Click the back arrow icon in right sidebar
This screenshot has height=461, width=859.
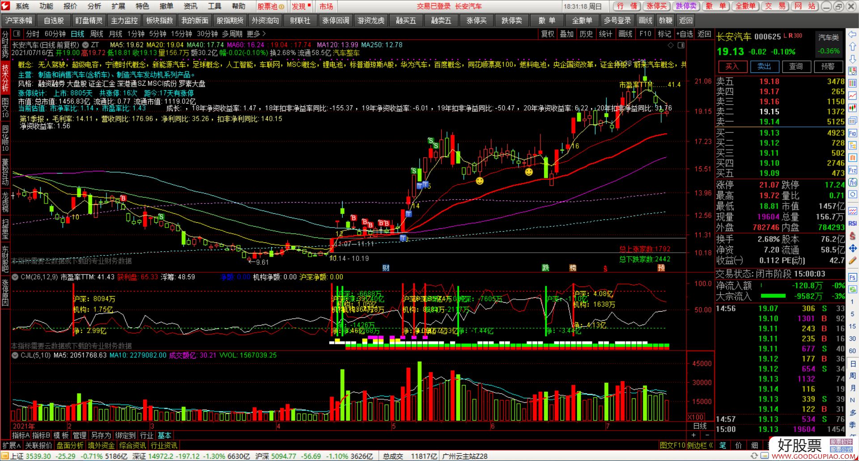click(x=852, y=34)
